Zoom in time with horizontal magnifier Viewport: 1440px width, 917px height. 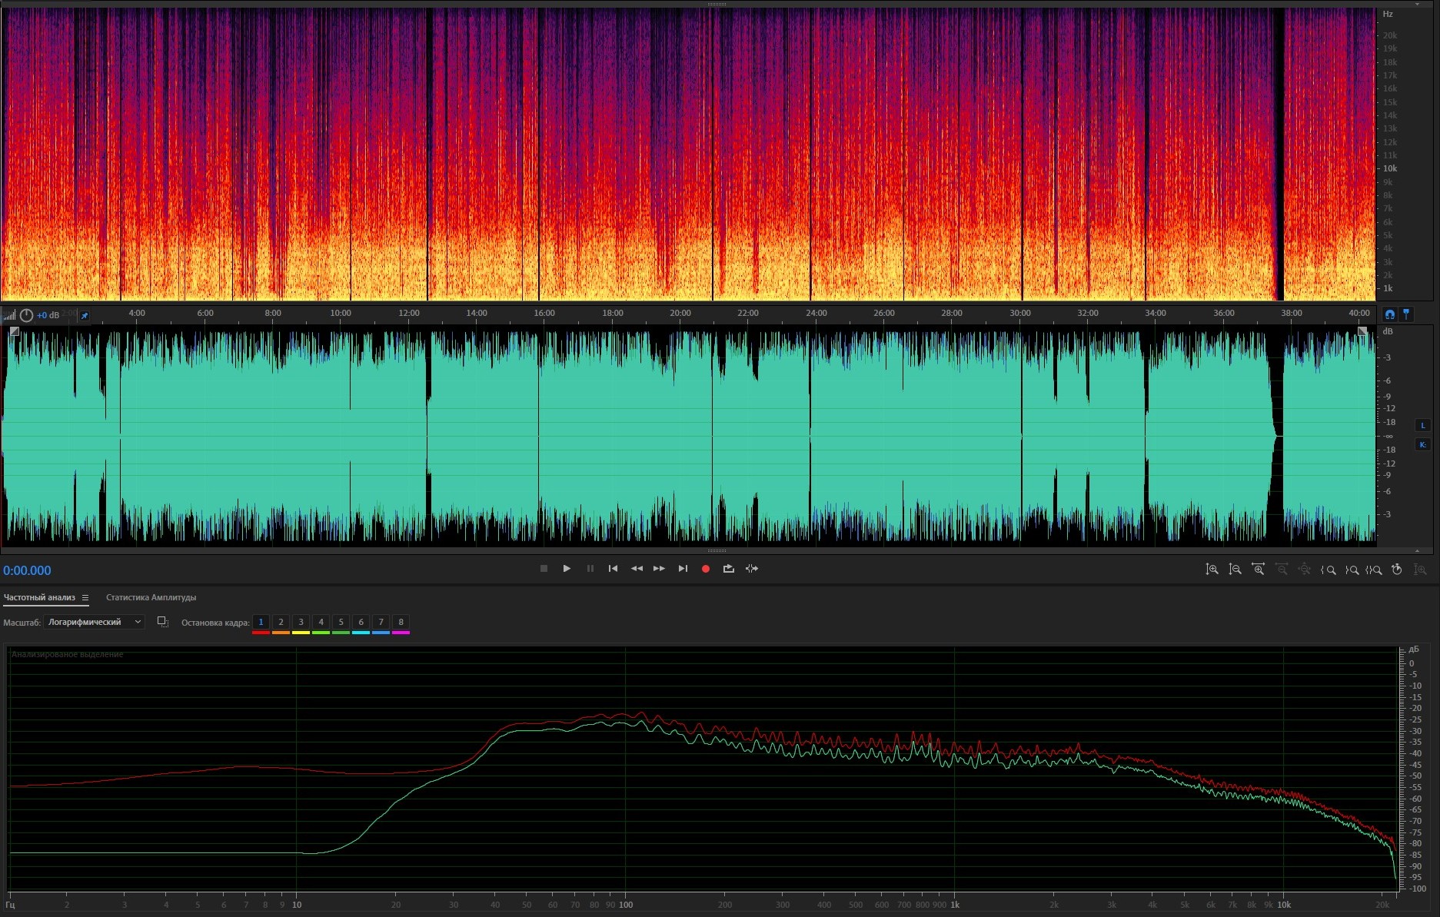tap(1258, 570)
